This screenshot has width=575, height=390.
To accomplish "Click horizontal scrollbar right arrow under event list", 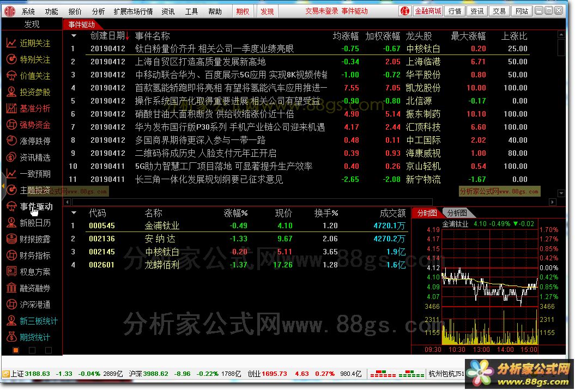I will click(x=553, y=202).
